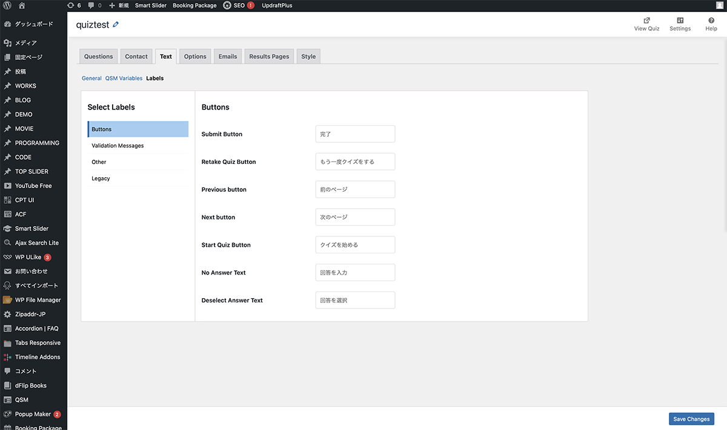
Task: Open View Quiz external link icon
Action: 646,21
